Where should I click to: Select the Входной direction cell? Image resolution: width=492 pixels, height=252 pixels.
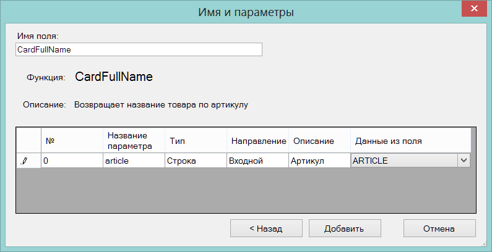pyautogui.click(x=257, y=161)
